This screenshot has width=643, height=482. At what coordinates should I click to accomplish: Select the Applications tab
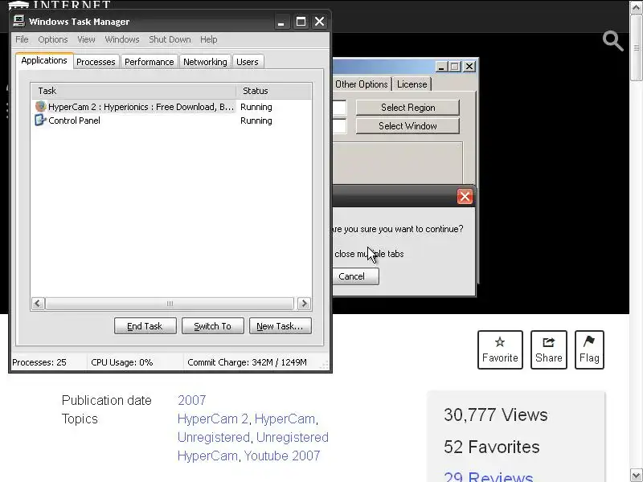(x=44, y=61)
